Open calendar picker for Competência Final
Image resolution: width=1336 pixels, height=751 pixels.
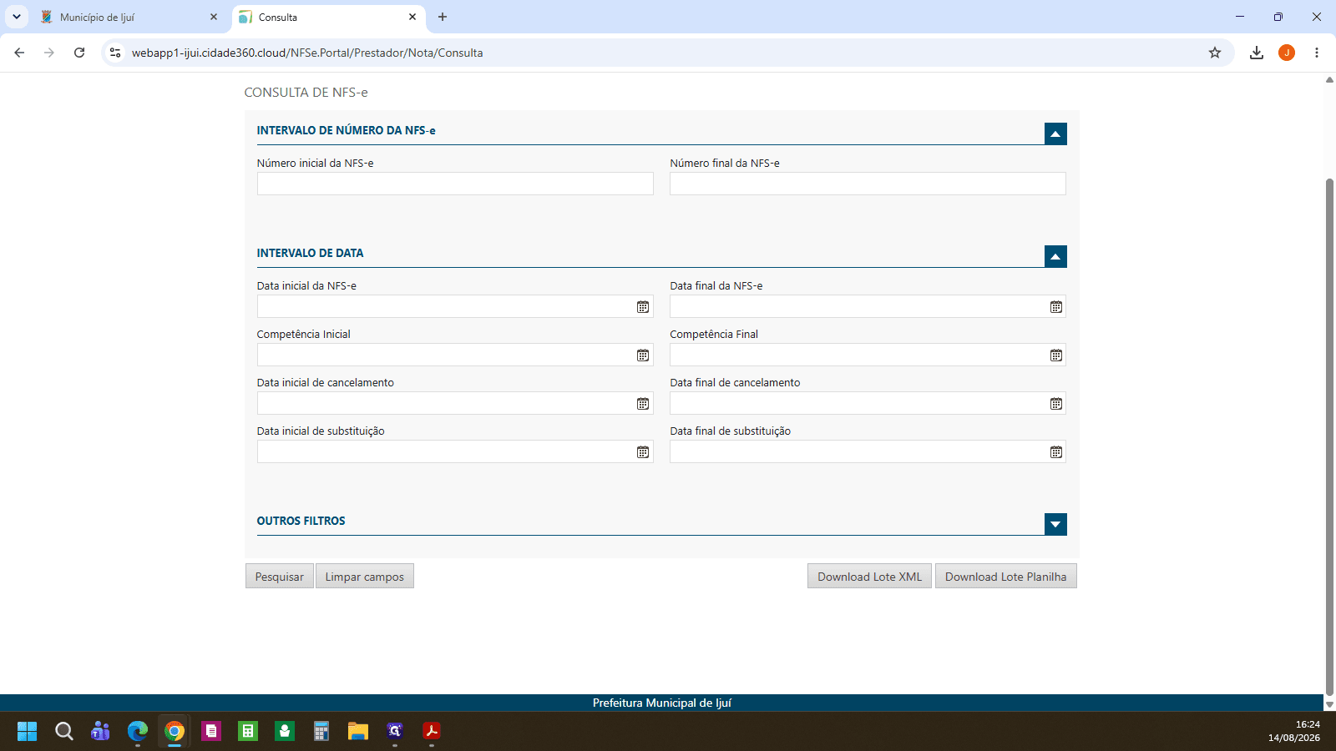point(1056,355)
